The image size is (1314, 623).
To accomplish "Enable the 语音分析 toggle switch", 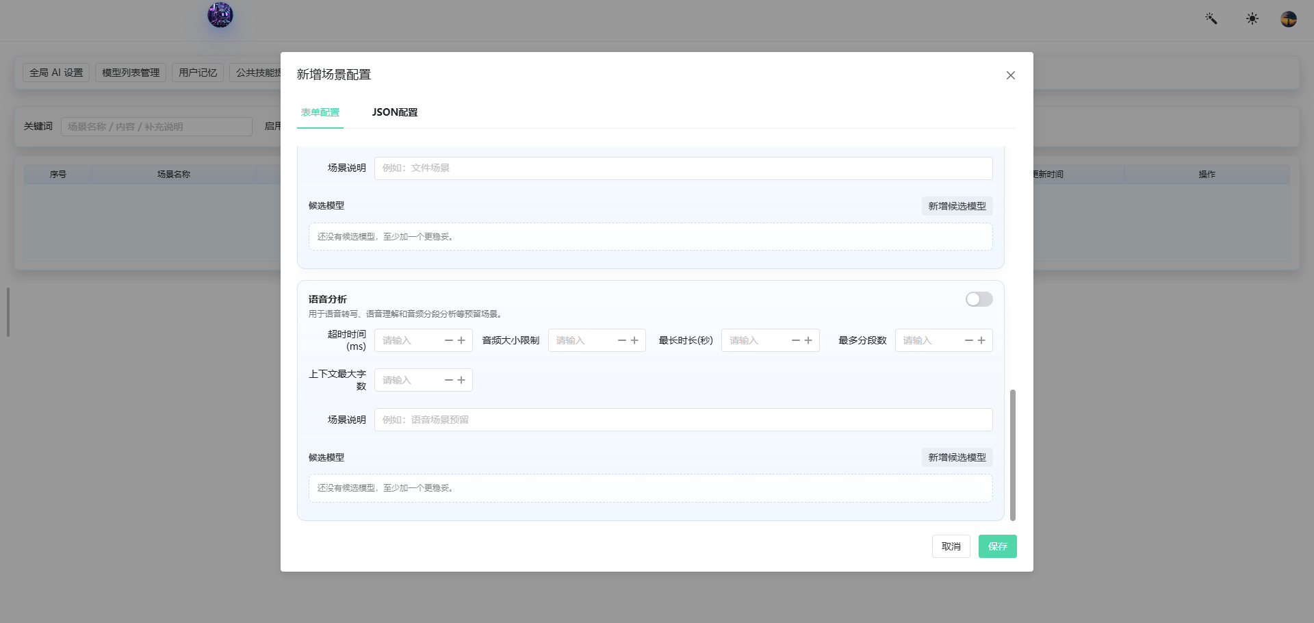I will [979, 299].
